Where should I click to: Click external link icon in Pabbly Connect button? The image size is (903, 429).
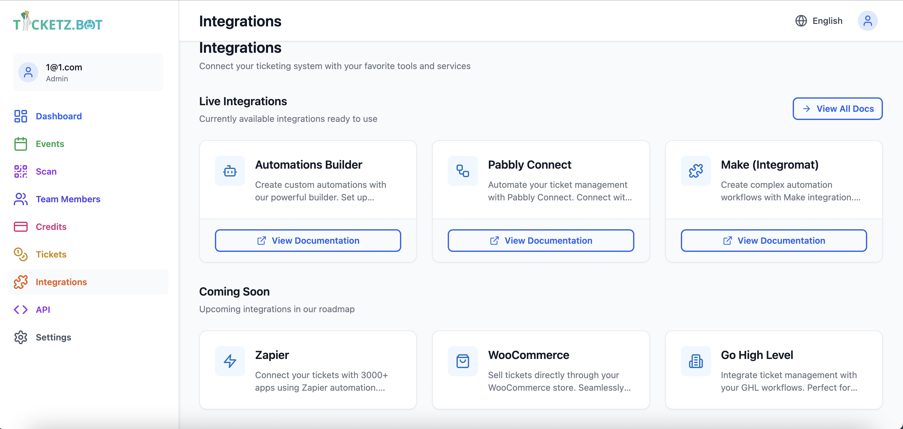click(494, 241)
